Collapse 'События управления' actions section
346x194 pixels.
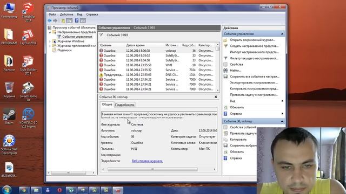282,34
